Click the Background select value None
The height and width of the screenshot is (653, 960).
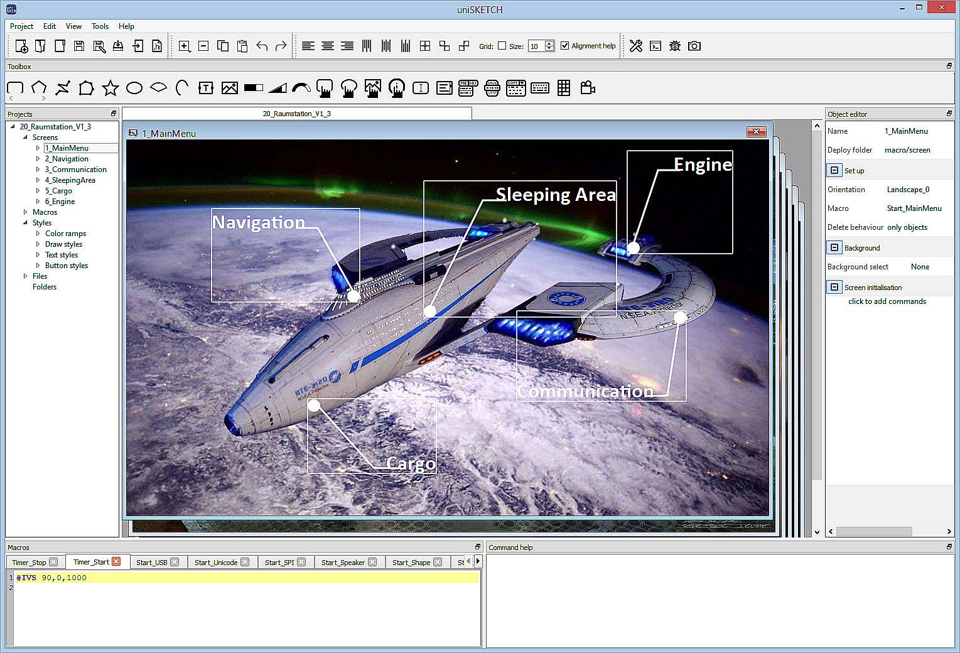(920, 267)
